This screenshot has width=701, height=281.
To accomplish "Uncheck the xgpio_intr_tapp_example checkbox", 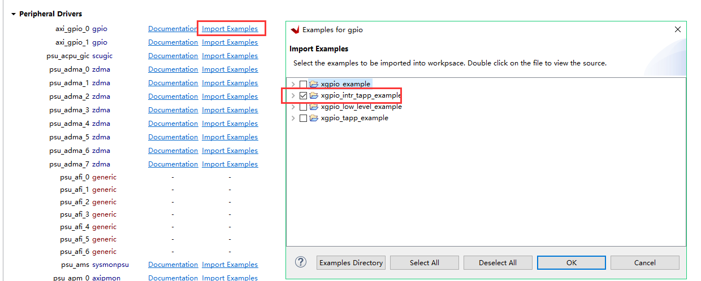I will point(303,95).
